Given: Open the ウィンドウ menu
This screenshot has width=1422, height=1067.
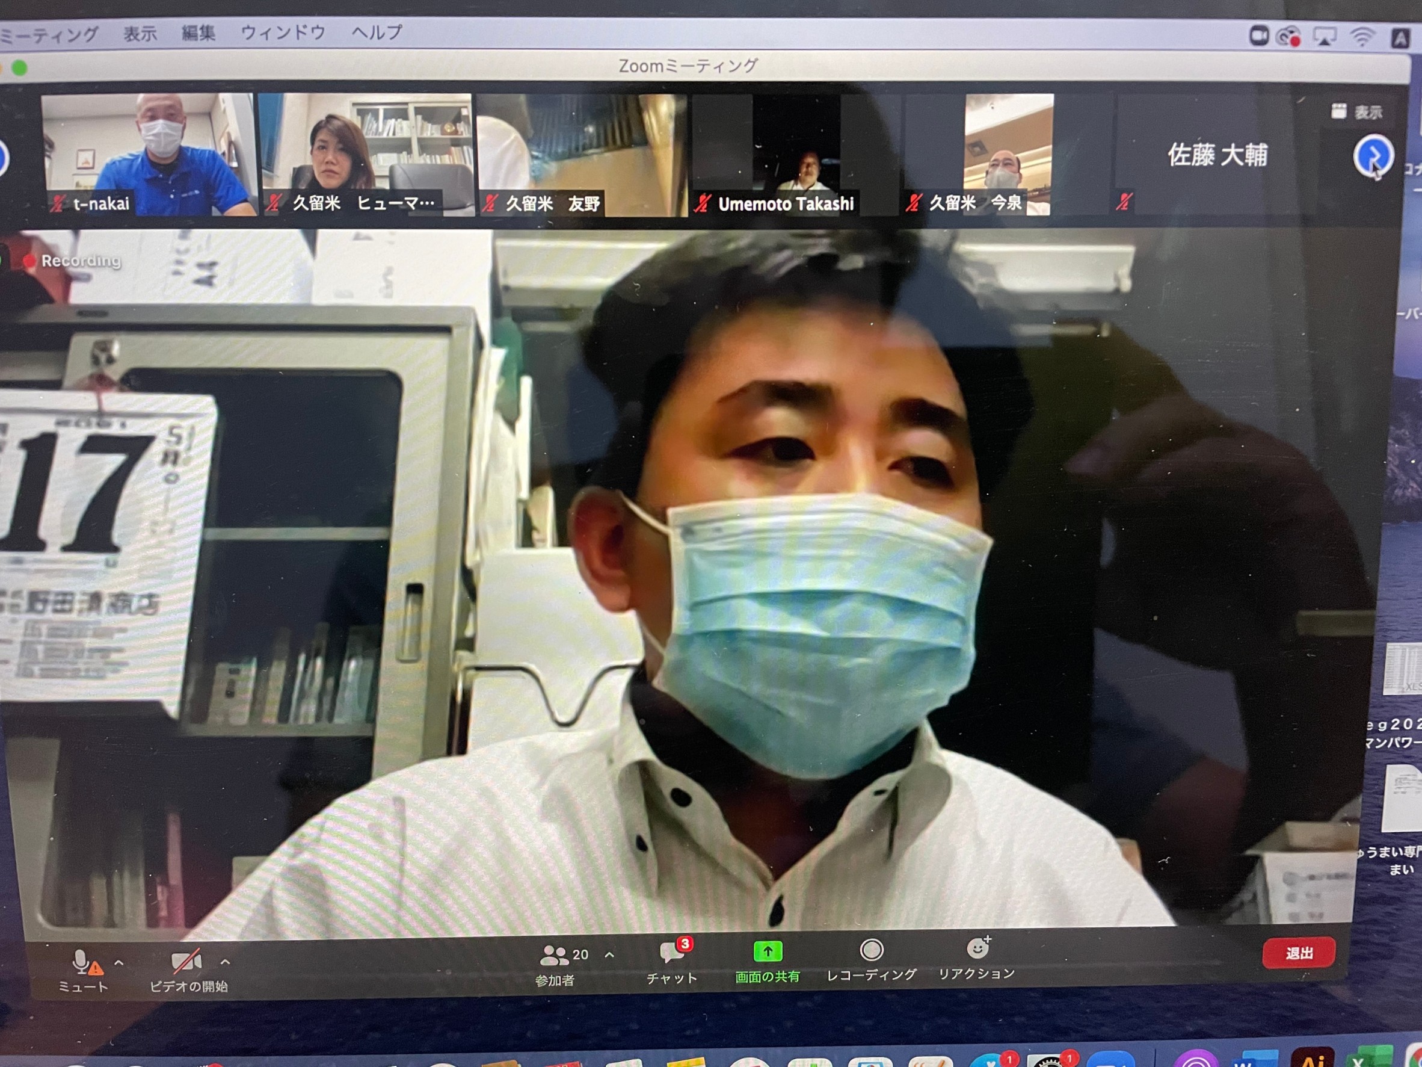Looking at the screenshot, I should point(283,32).
